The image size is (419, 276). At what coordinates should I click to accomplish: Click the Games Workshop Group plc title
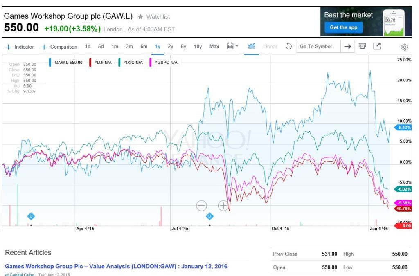68,16
